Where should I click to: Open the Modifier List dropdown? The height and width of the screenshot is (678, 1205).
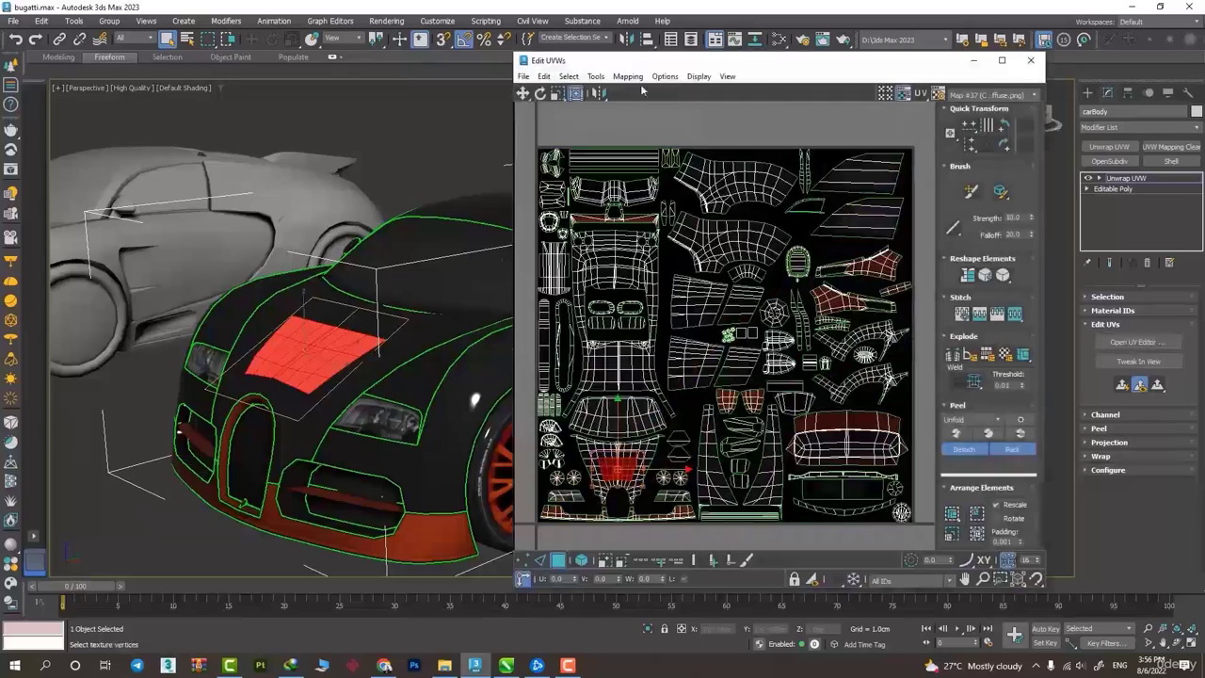coord(1141,127)
